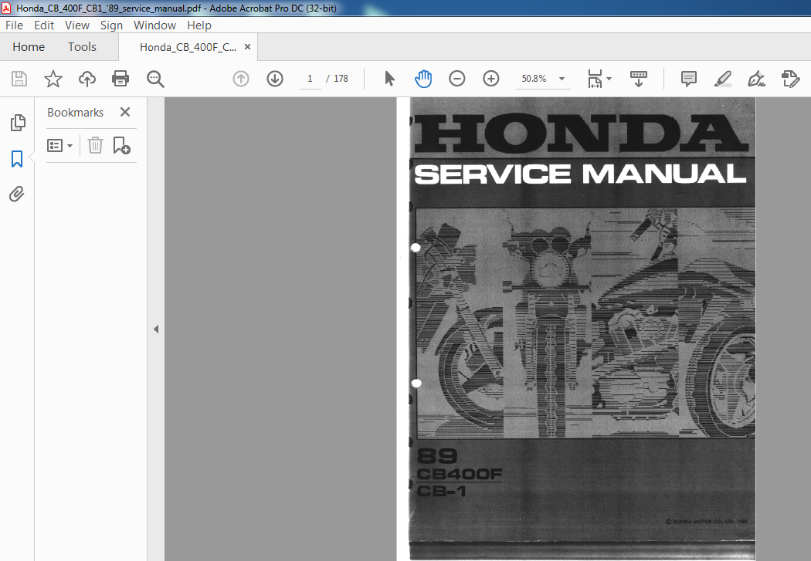Viewport: 811px width, 561px height.
Task: Click the 50.8% zoom value field
Action: 534,79
